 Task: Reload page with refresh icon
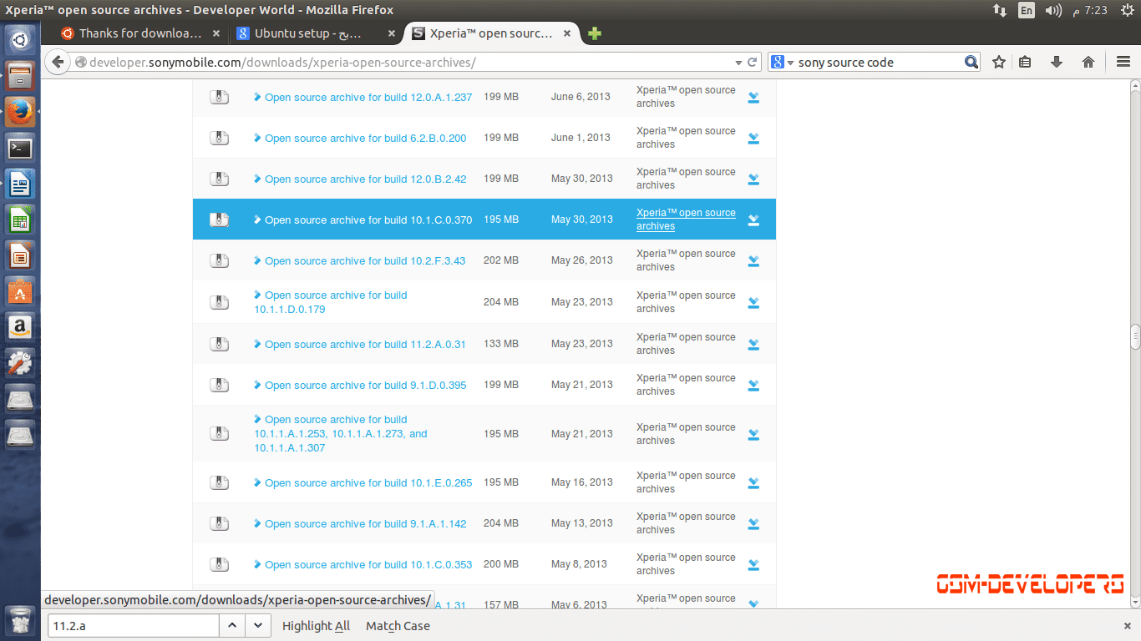[x=753, y=62]
